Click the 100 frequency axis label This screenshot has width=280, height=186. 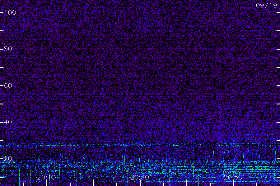click(10, 12)
